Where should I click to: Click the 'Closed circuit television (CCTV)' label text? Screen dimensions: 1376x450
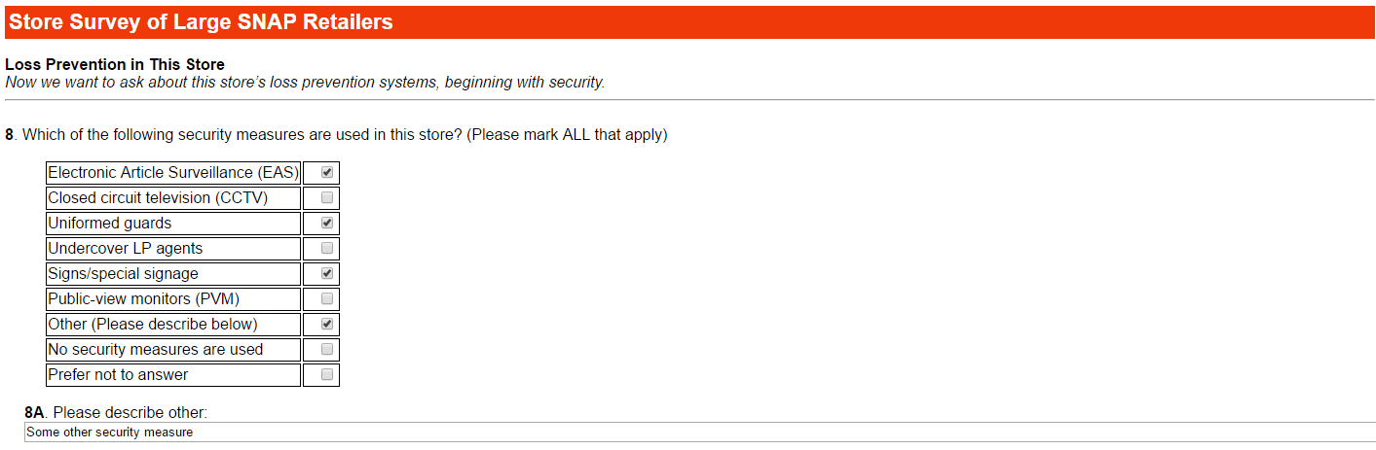(x=158, y=198)
